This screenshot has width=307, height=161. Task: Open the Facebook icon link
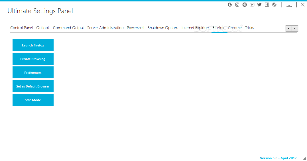pos(267,5)
